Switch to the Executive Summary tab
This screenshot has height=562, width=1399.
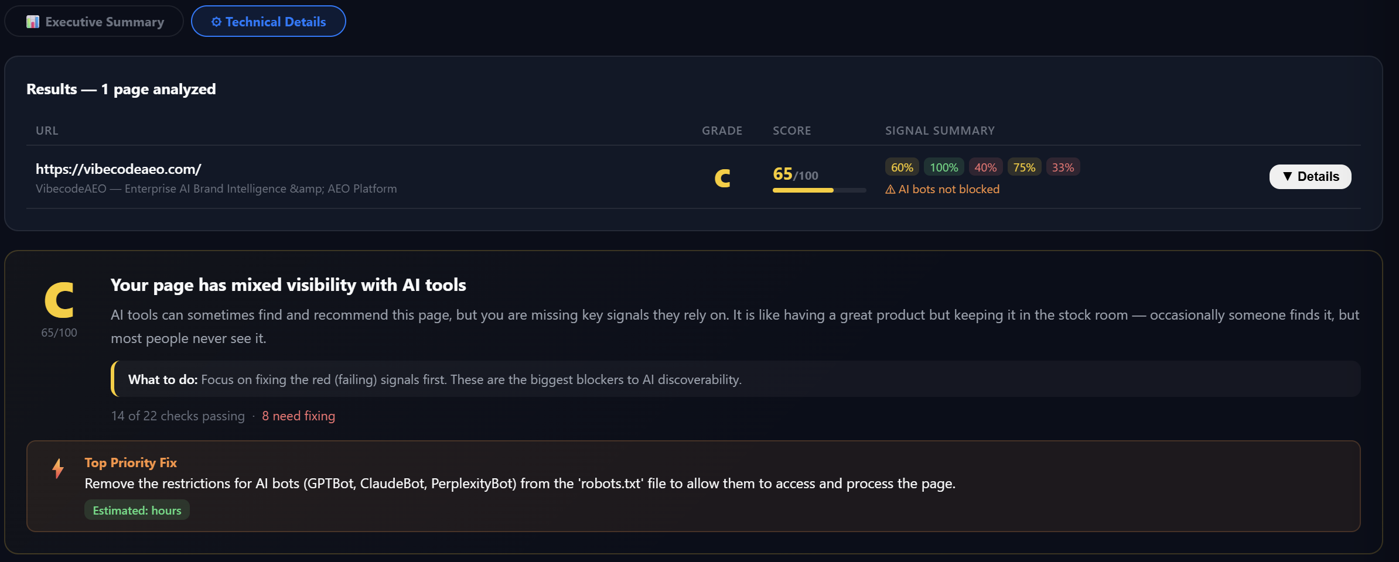94,22
